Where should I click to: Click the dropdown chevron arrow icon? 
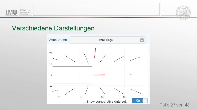click(x=142, y=40)
